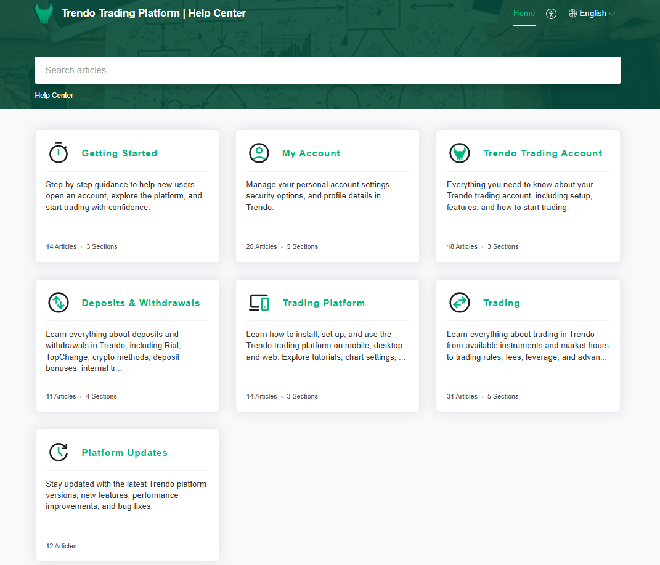Click '5 Sections' under My Account

(x=302, y=246)
